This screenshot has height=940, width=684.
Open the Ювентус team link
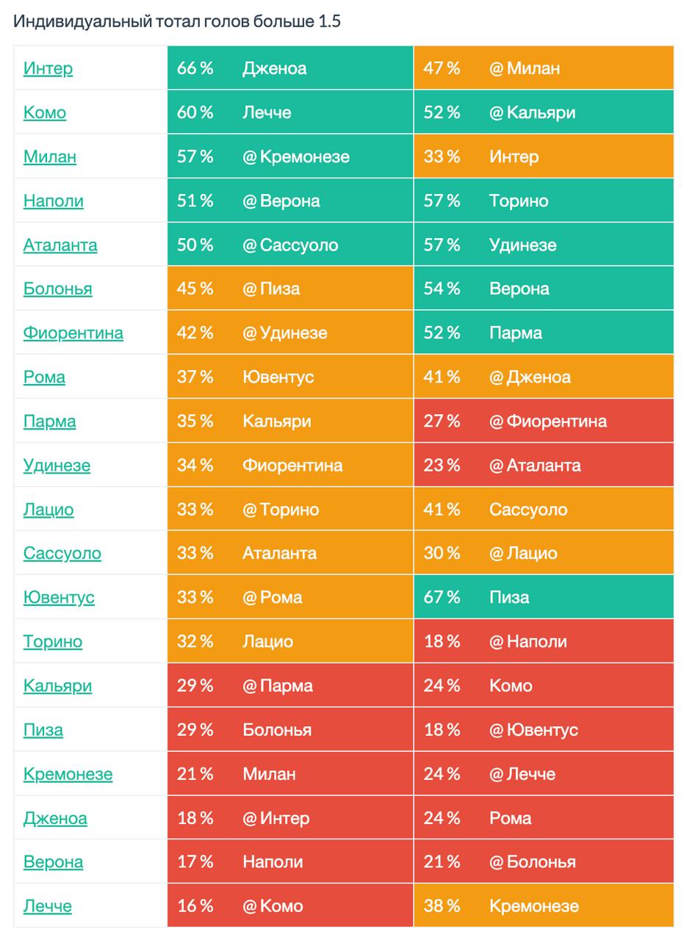(59, 597)
